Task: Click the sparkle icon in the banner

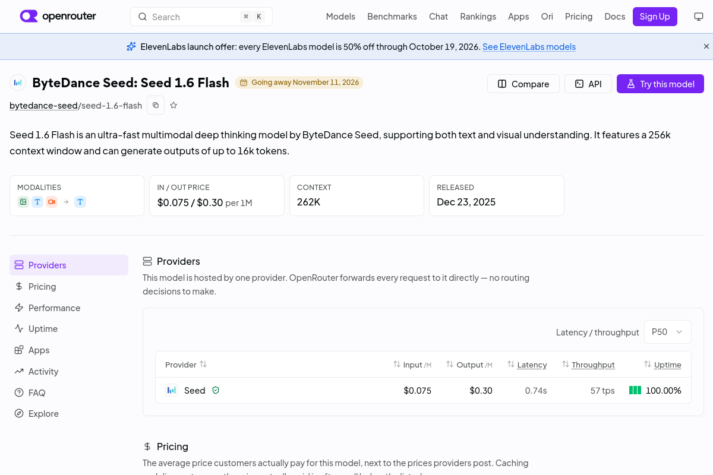Action: 131,46
